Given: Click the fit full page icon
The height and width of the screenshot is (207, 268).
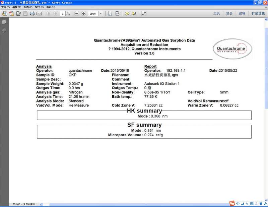Looking at the screenshot, I should pos(118,13).
